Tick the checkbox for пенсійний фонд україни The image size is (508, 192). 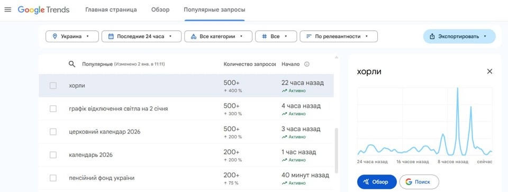[53, 178]
